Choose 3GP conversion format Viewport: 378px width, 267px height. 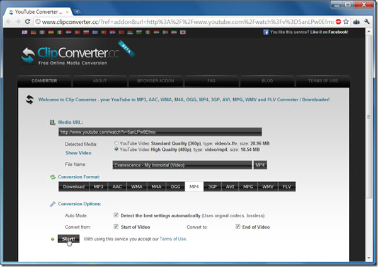[212, 187]
